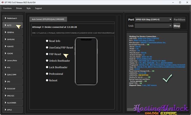Click the 'Security Patch: 2025-01-05' log line
The width and height of the screenshot is (191, 115).
tap(141, 57)
